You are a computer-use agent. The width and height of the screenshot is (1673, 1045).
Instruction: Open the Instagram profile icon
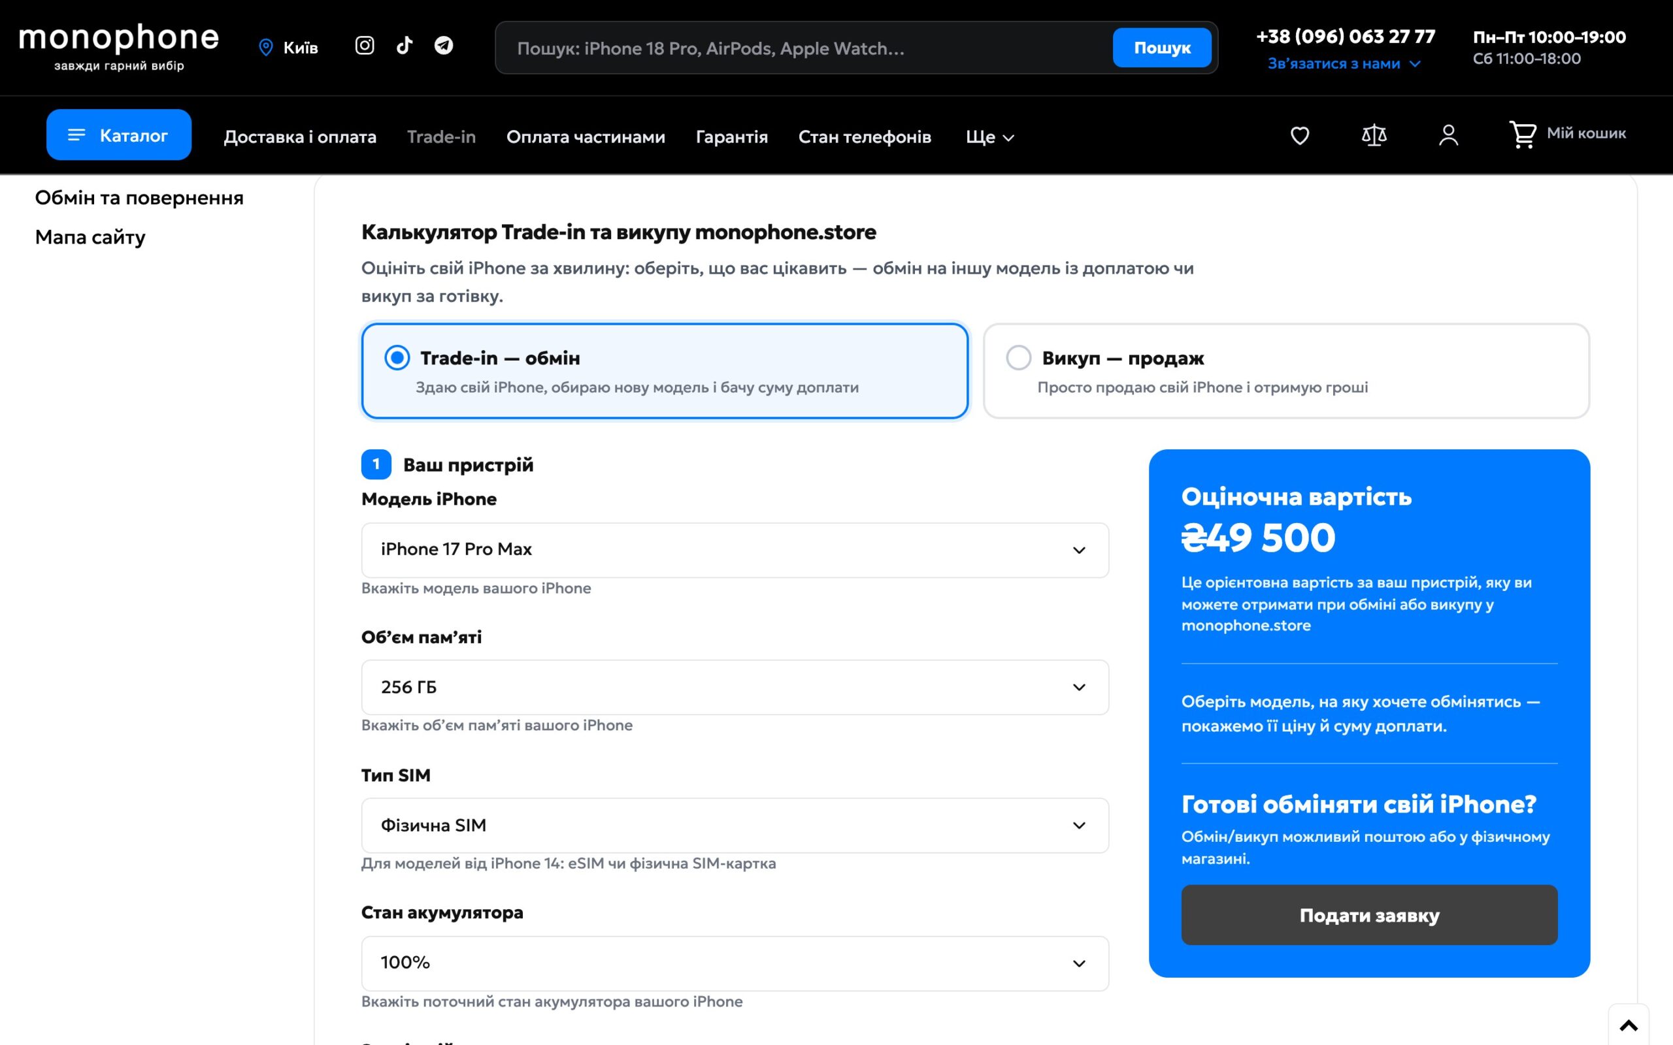pyautogui.click(x=364, y=46)
